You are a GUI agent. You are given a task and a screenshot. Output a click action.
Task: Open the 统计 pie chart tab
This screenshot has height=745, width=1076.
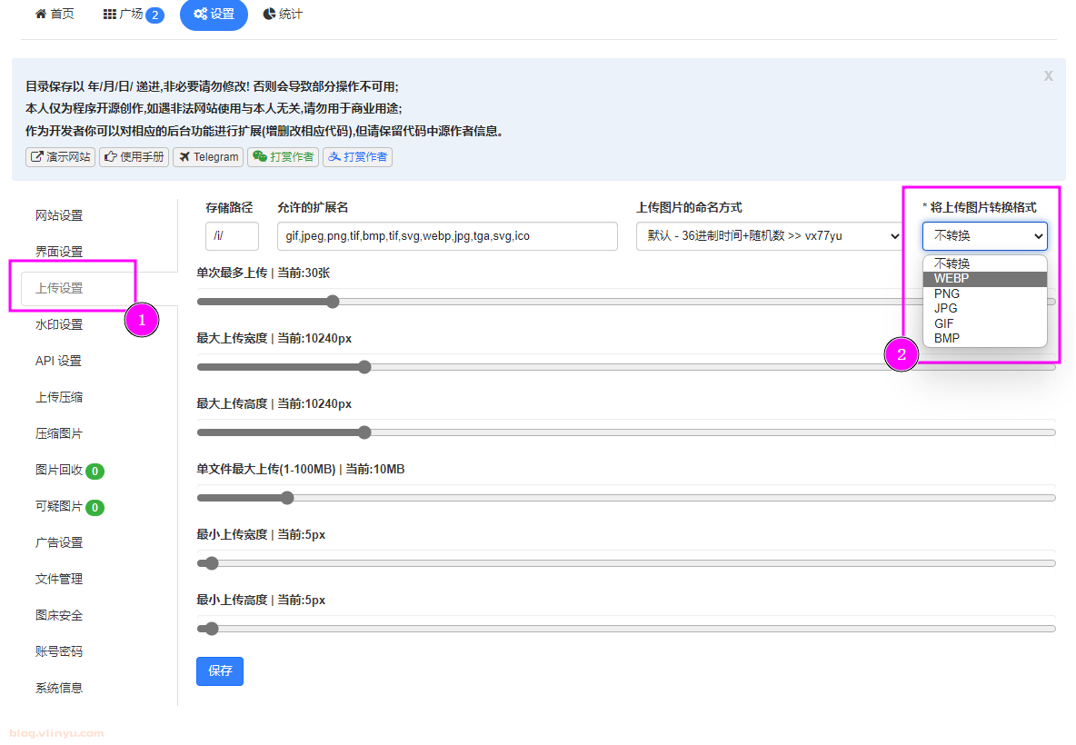[283, 15]
